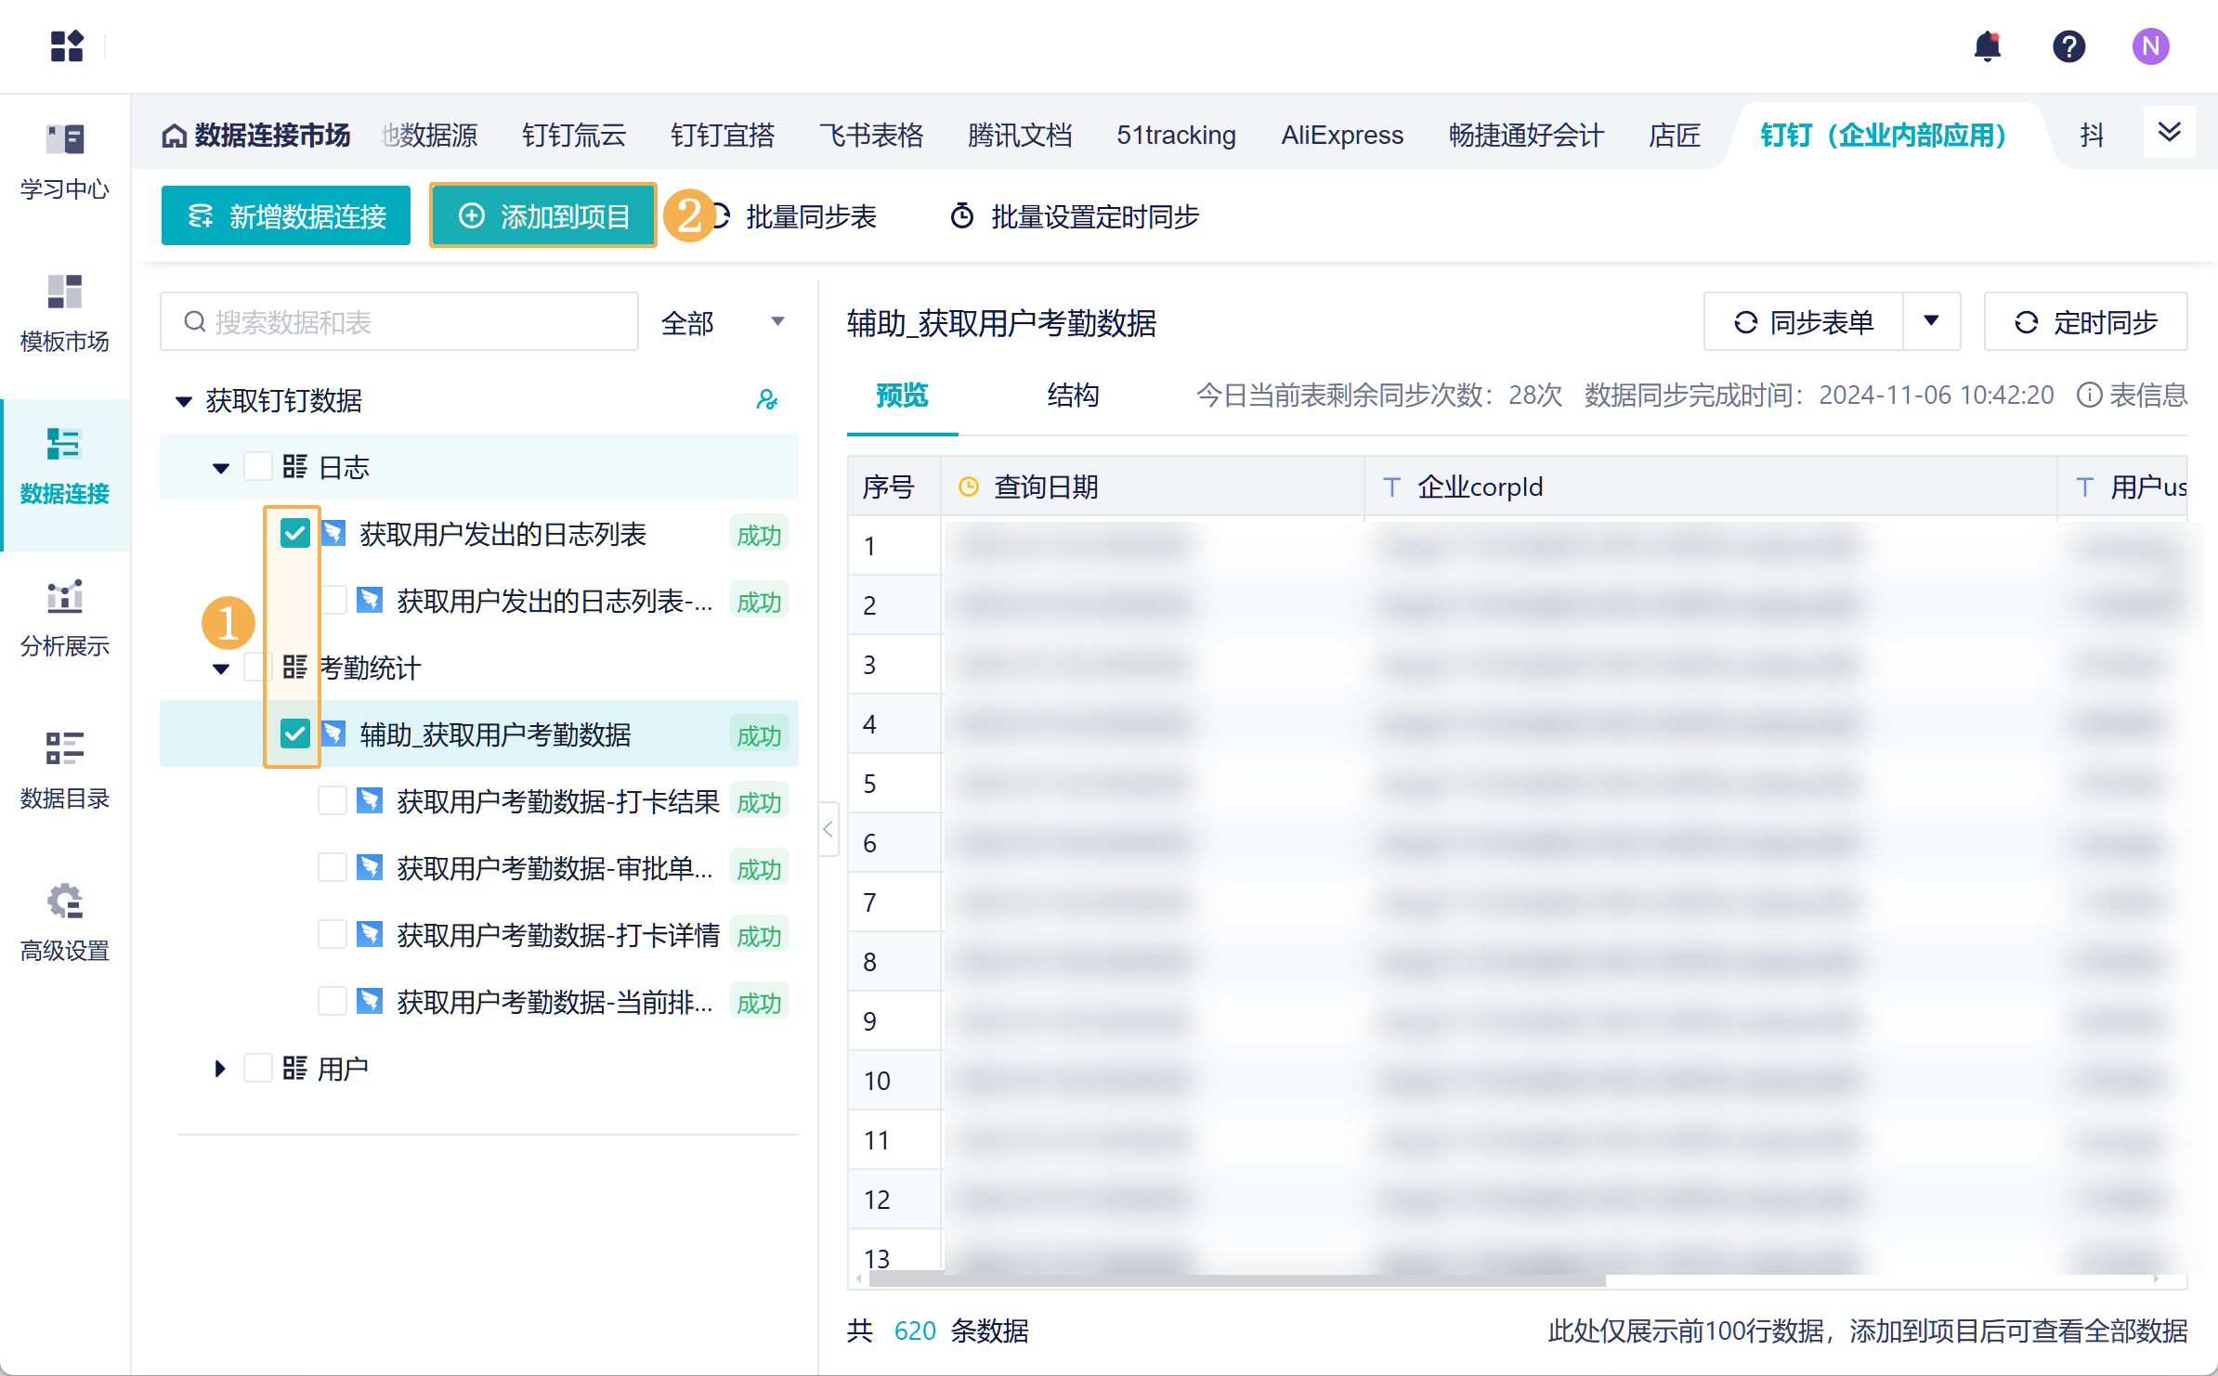Open the notifications bell
The width and height of the screenshot is (2218, 1376).
[x=1987, y=45]
